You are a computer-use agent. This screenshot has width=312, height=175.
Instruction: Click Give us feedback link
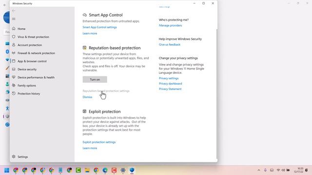170,45
